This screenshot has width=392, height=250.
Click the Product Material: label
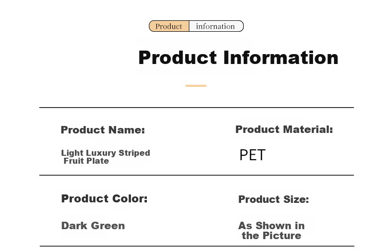284,129
